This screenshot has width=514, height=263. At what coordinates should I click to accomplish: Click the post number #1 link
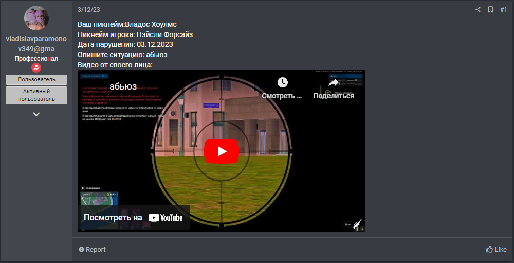pos(503,10)
